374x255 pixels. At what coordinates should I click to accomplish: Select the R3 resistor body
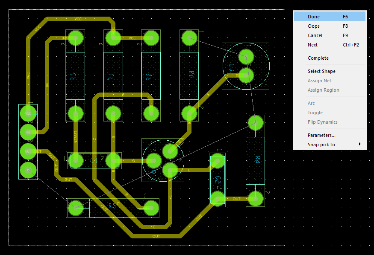tap(75, 76)
